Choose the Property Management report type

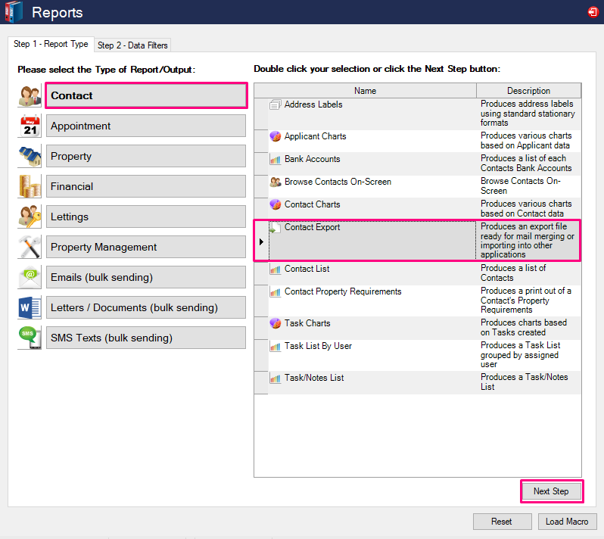point(146,247)
